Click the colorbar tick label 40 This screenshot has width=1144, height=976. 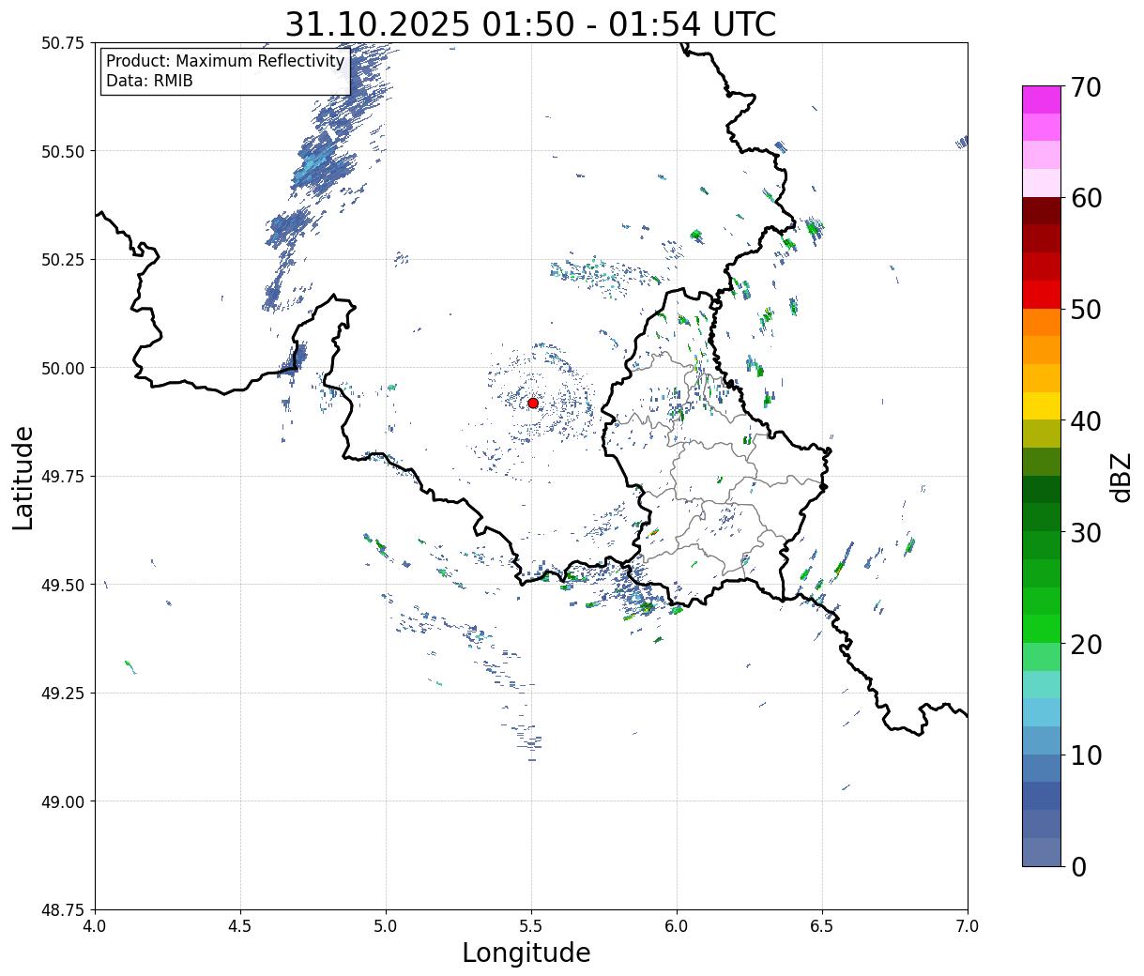(x=1086, y=420)
